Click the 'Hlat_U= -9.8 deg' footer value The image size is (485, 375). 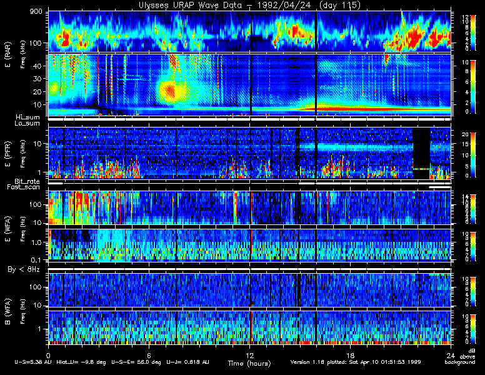click(81, 362)
